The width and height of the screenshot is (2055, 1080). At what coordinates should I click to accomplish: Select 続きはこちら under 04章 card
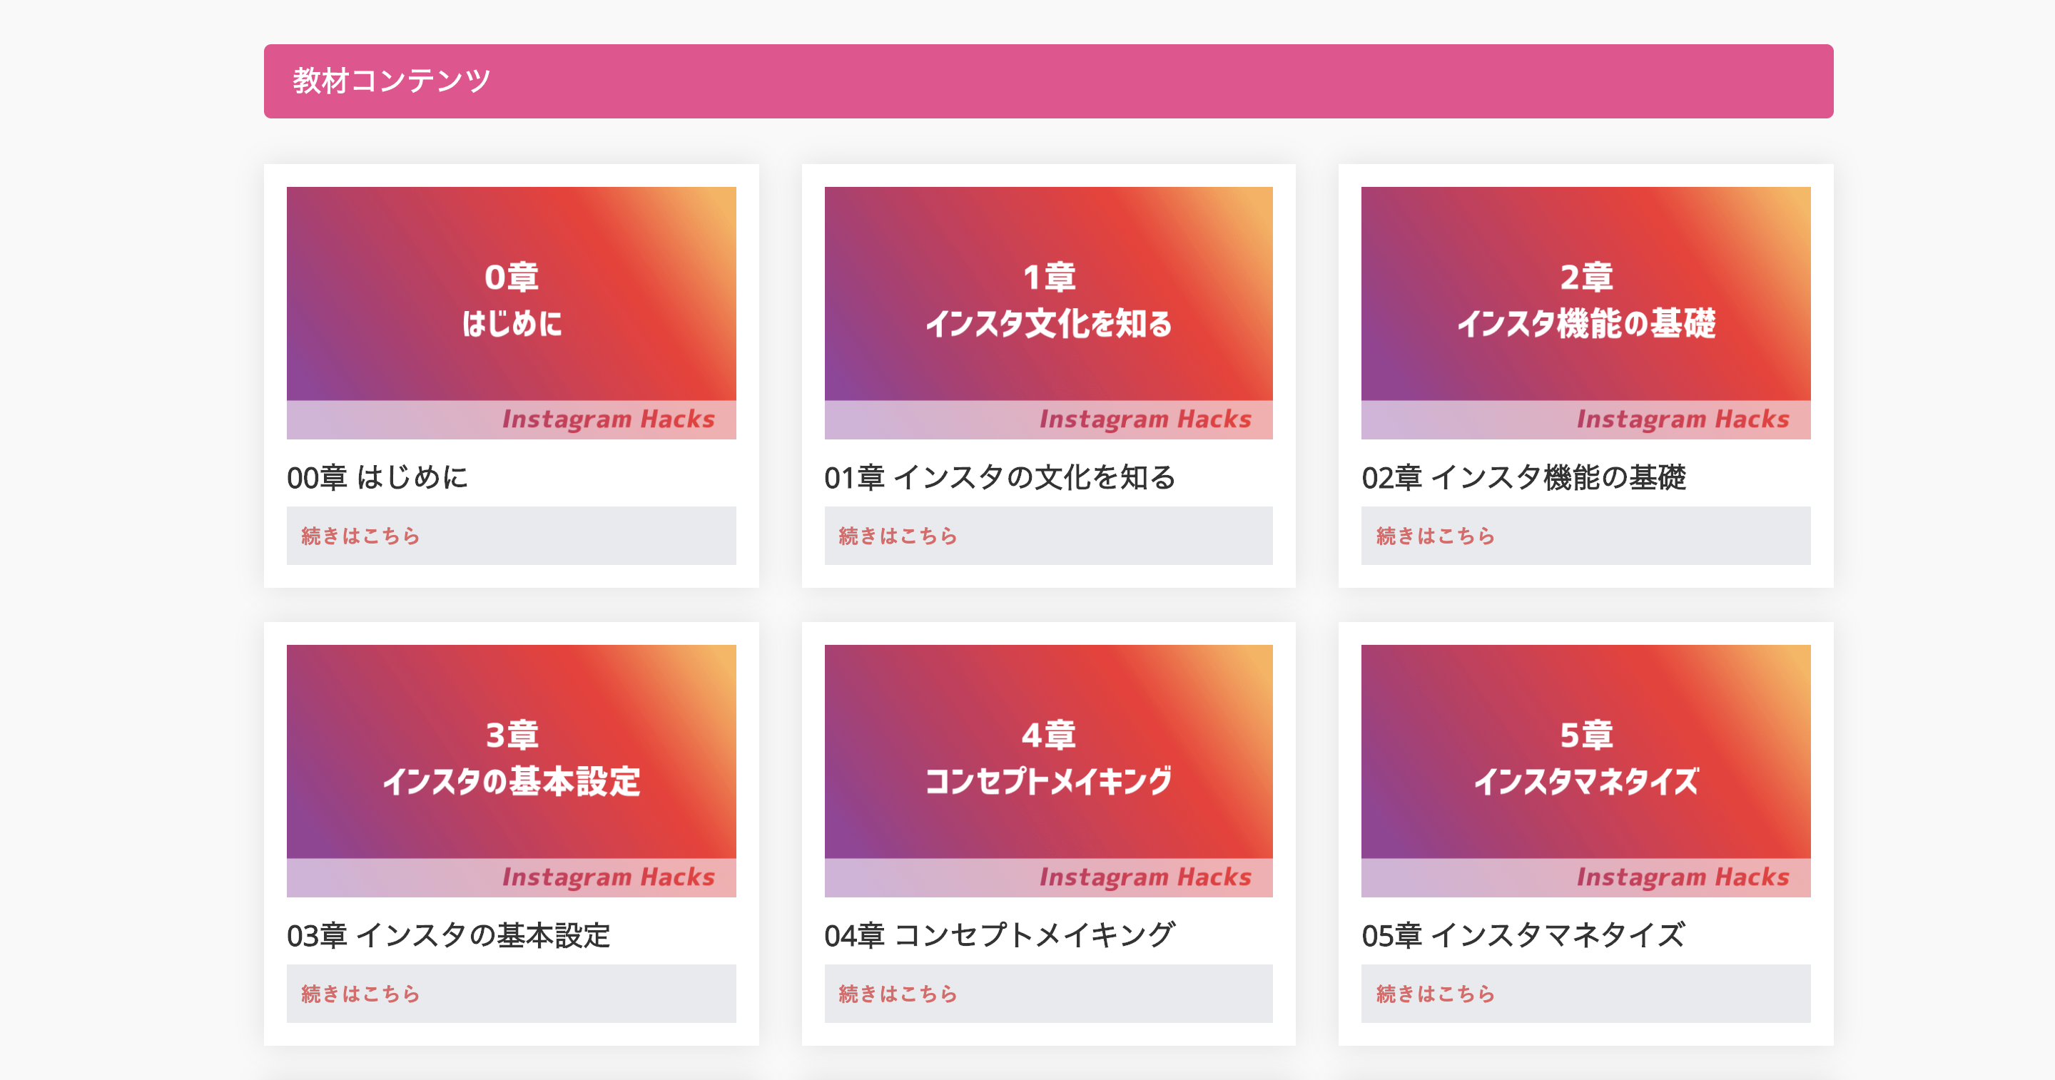(1048, 994)
